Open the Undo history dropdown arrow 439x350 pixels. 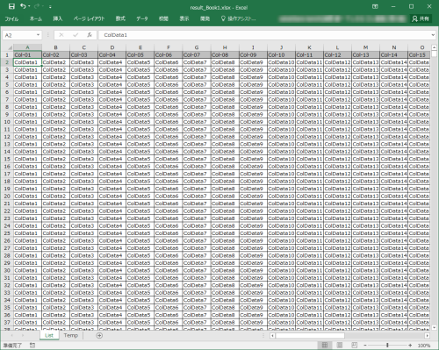point(29,6)
